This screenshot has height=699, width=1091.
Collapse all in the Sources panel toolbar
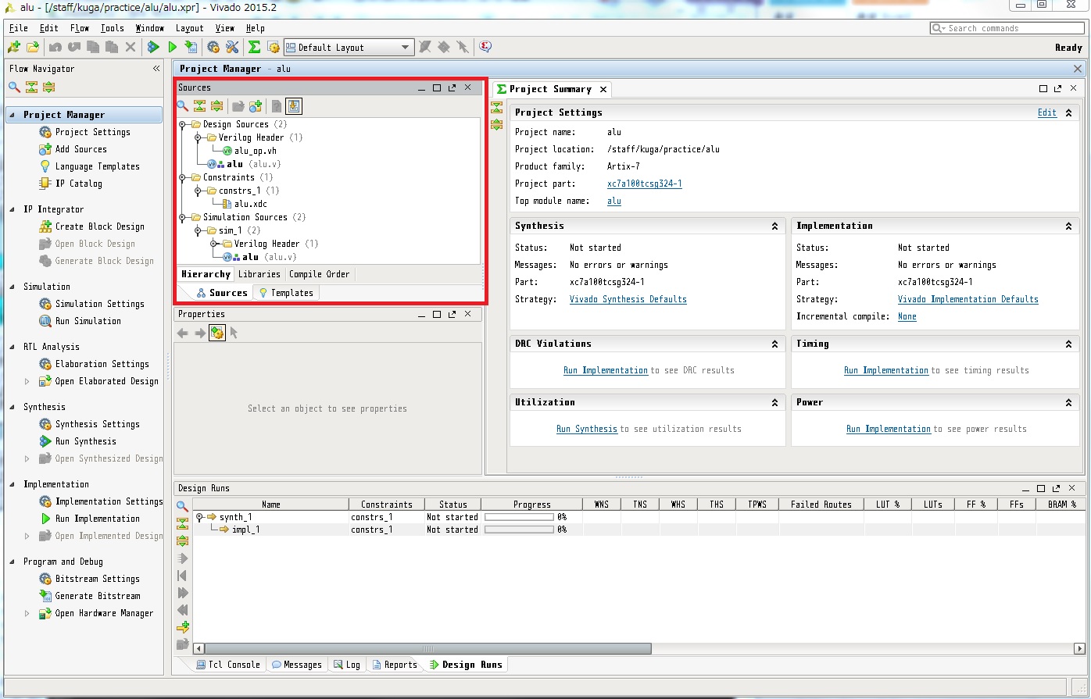tap(199, 106)
